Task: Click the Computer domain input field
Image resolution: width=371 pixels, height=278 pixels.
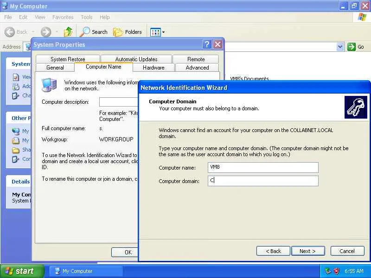Action: tap(263, 181)
